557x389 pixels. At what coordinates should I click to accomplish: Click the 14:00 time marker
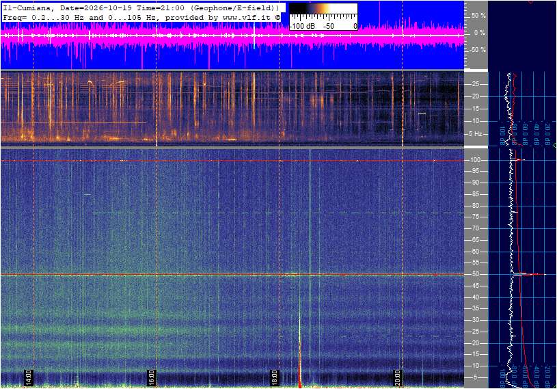(28, 377)
